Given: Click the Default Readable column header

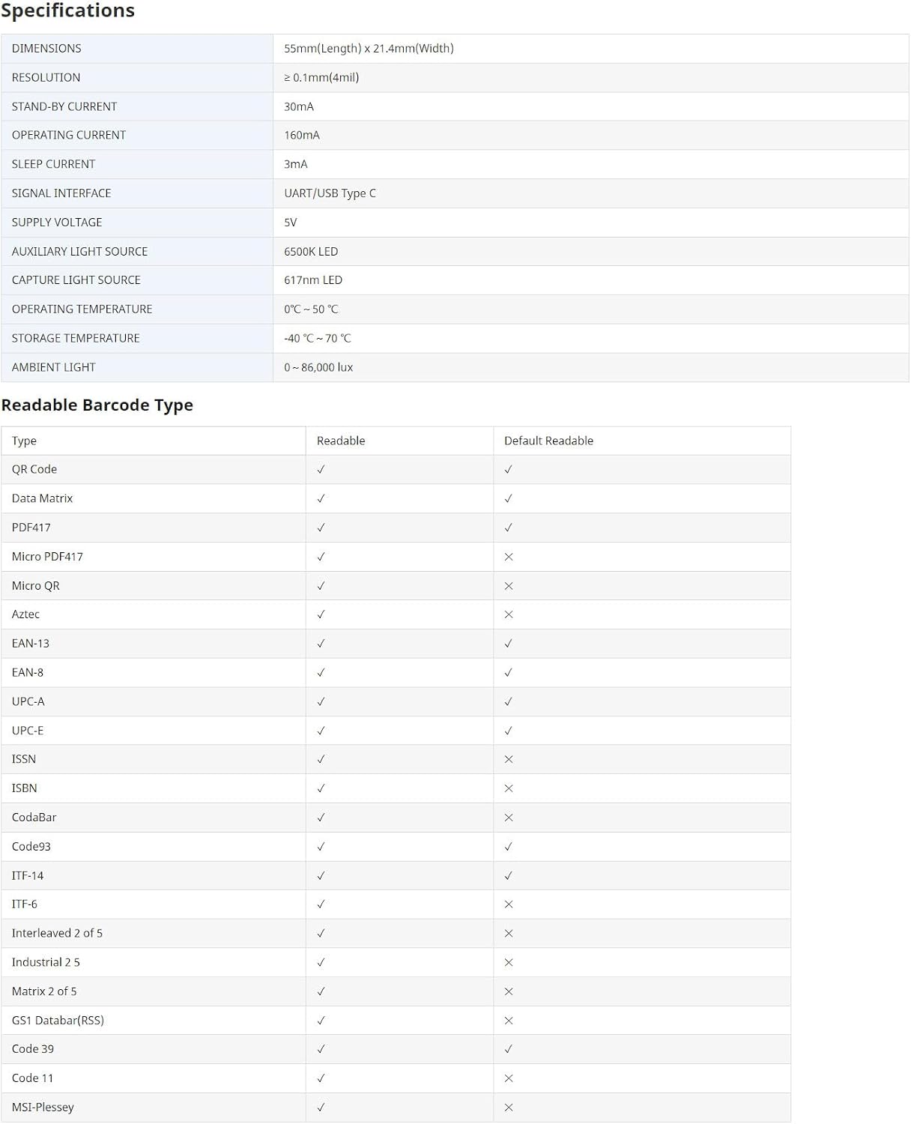Looking at the screenshot, I should tap(548, 441).
